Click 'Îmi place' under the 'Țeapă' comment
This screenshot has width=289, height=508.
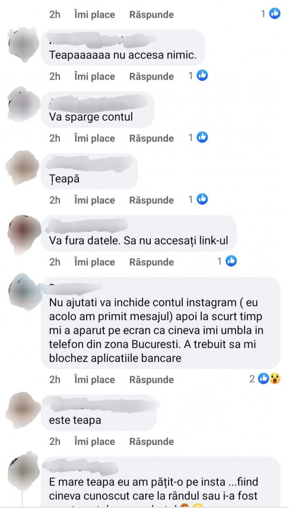click(94, 200)
